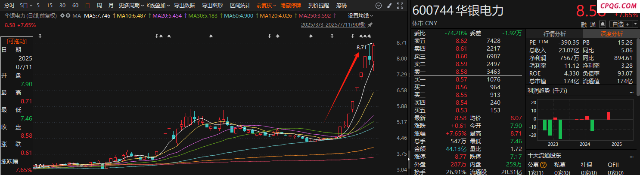This screenshot has height=175, width=640.
Task: Click MA120:4.026 moving average label
Action: coord(276,15)
